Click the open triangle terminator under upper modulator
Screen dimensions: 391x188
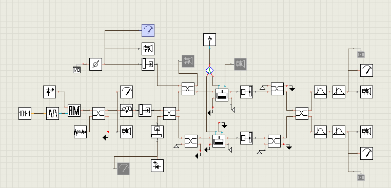click(x=233, y=110)
